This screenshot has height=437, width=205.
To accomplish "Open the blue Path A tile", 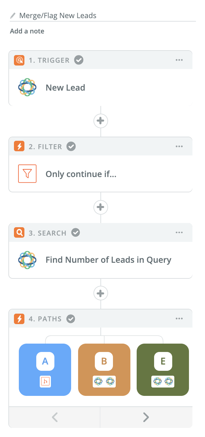I will [45, 370].
